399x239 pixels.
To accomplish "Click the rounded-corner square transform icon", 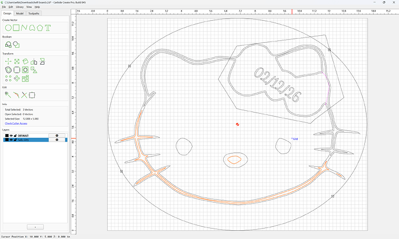I will coord(17,70).
